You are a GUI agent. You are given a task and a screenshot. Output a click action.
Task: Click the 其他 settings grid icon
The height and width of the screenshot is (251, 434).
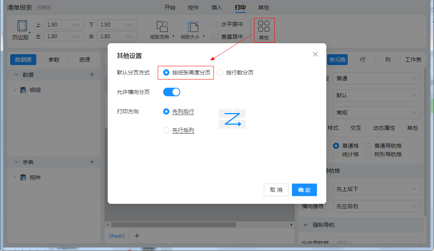coord(264,27)
